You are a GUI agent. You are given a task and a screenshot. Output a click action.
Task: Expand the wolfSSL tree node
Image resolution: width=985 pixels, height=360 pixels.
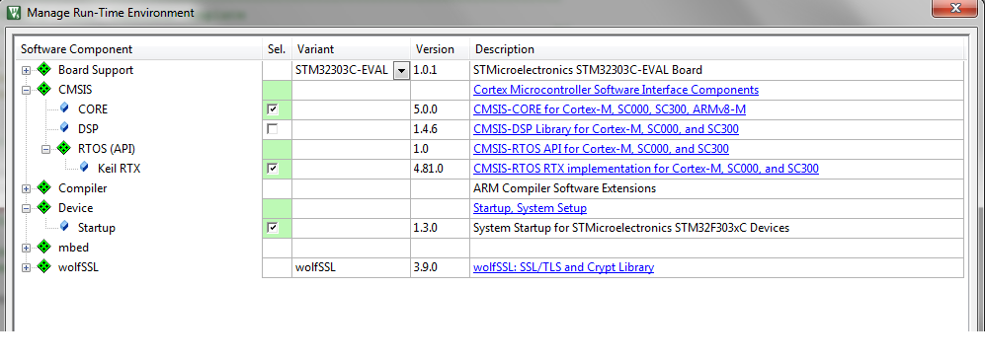click(26, 267)
